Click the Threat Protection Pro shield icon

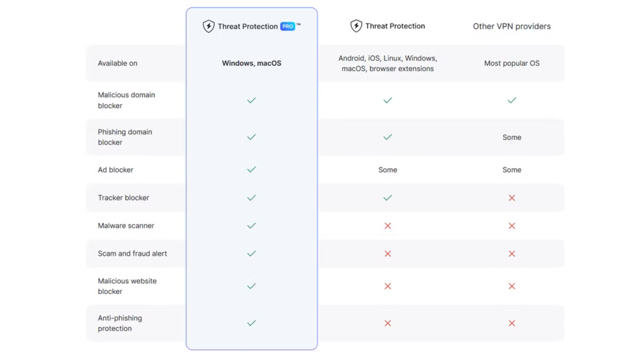tap(208, 26)
